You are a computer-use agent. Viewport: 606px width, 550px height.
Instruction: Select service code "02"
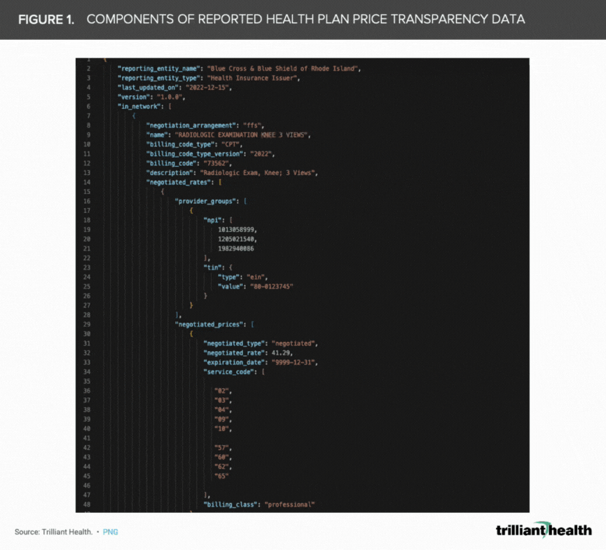coord(221,391)
